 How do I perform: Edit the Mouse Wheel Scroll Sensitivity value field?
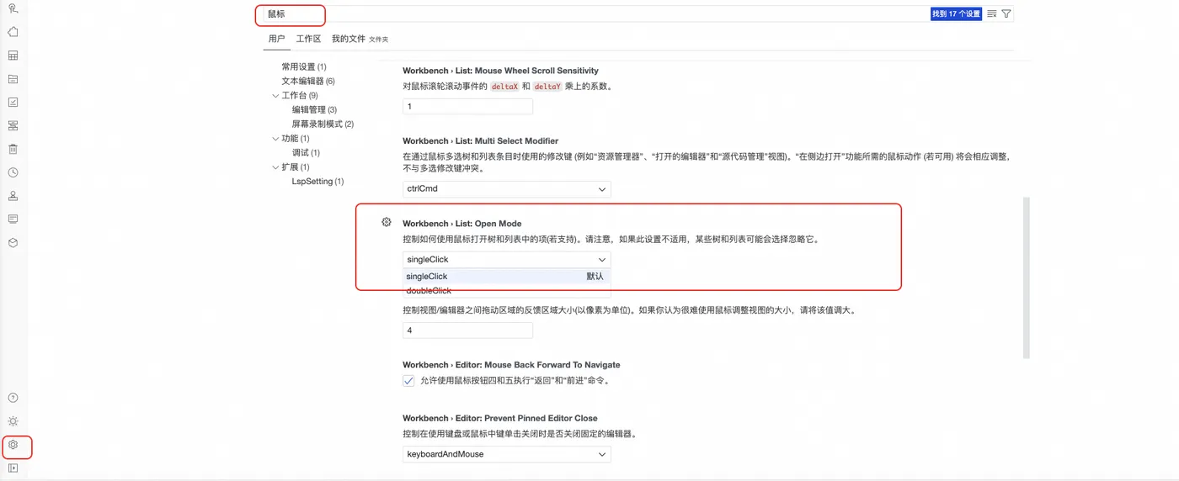[x=467, y=107]
